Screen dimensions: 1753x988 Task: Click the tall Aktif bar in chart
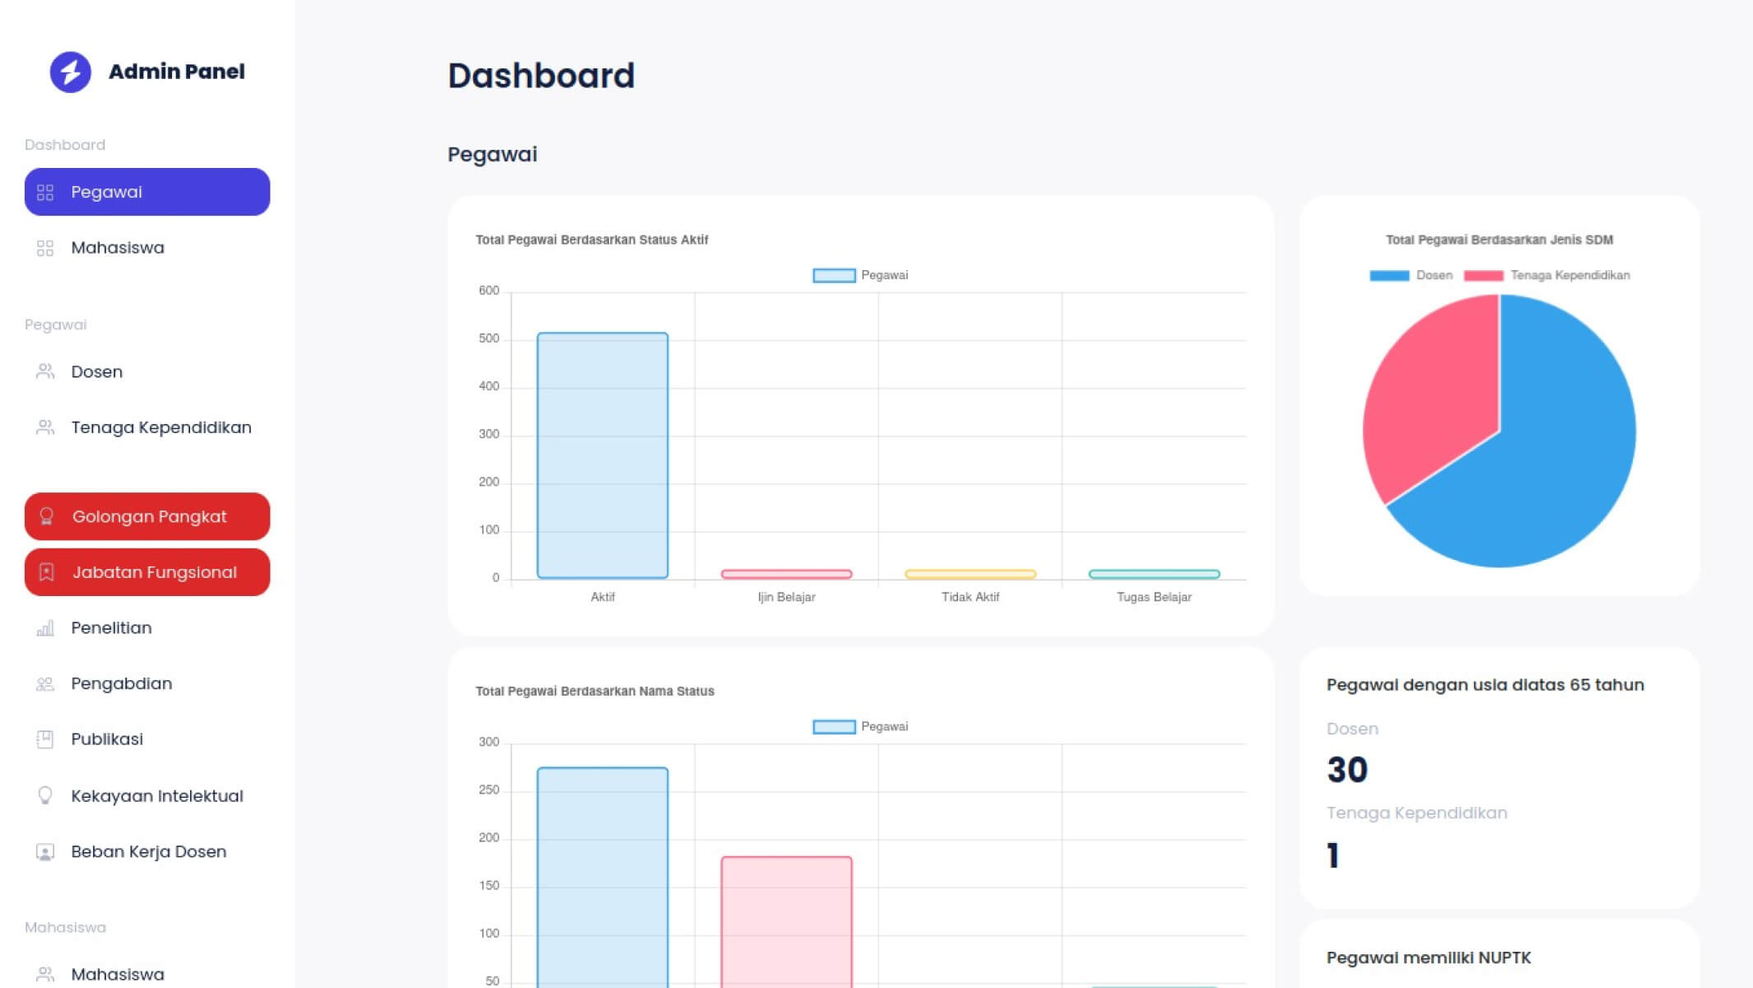(x=602, y=454)
